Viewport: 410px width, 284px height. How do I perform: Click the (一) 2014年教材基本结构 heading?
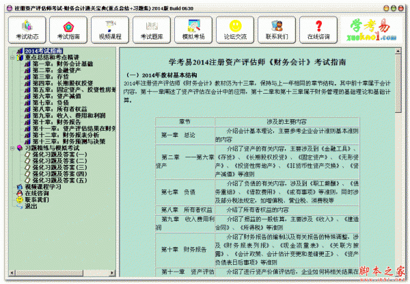(162, 75)
